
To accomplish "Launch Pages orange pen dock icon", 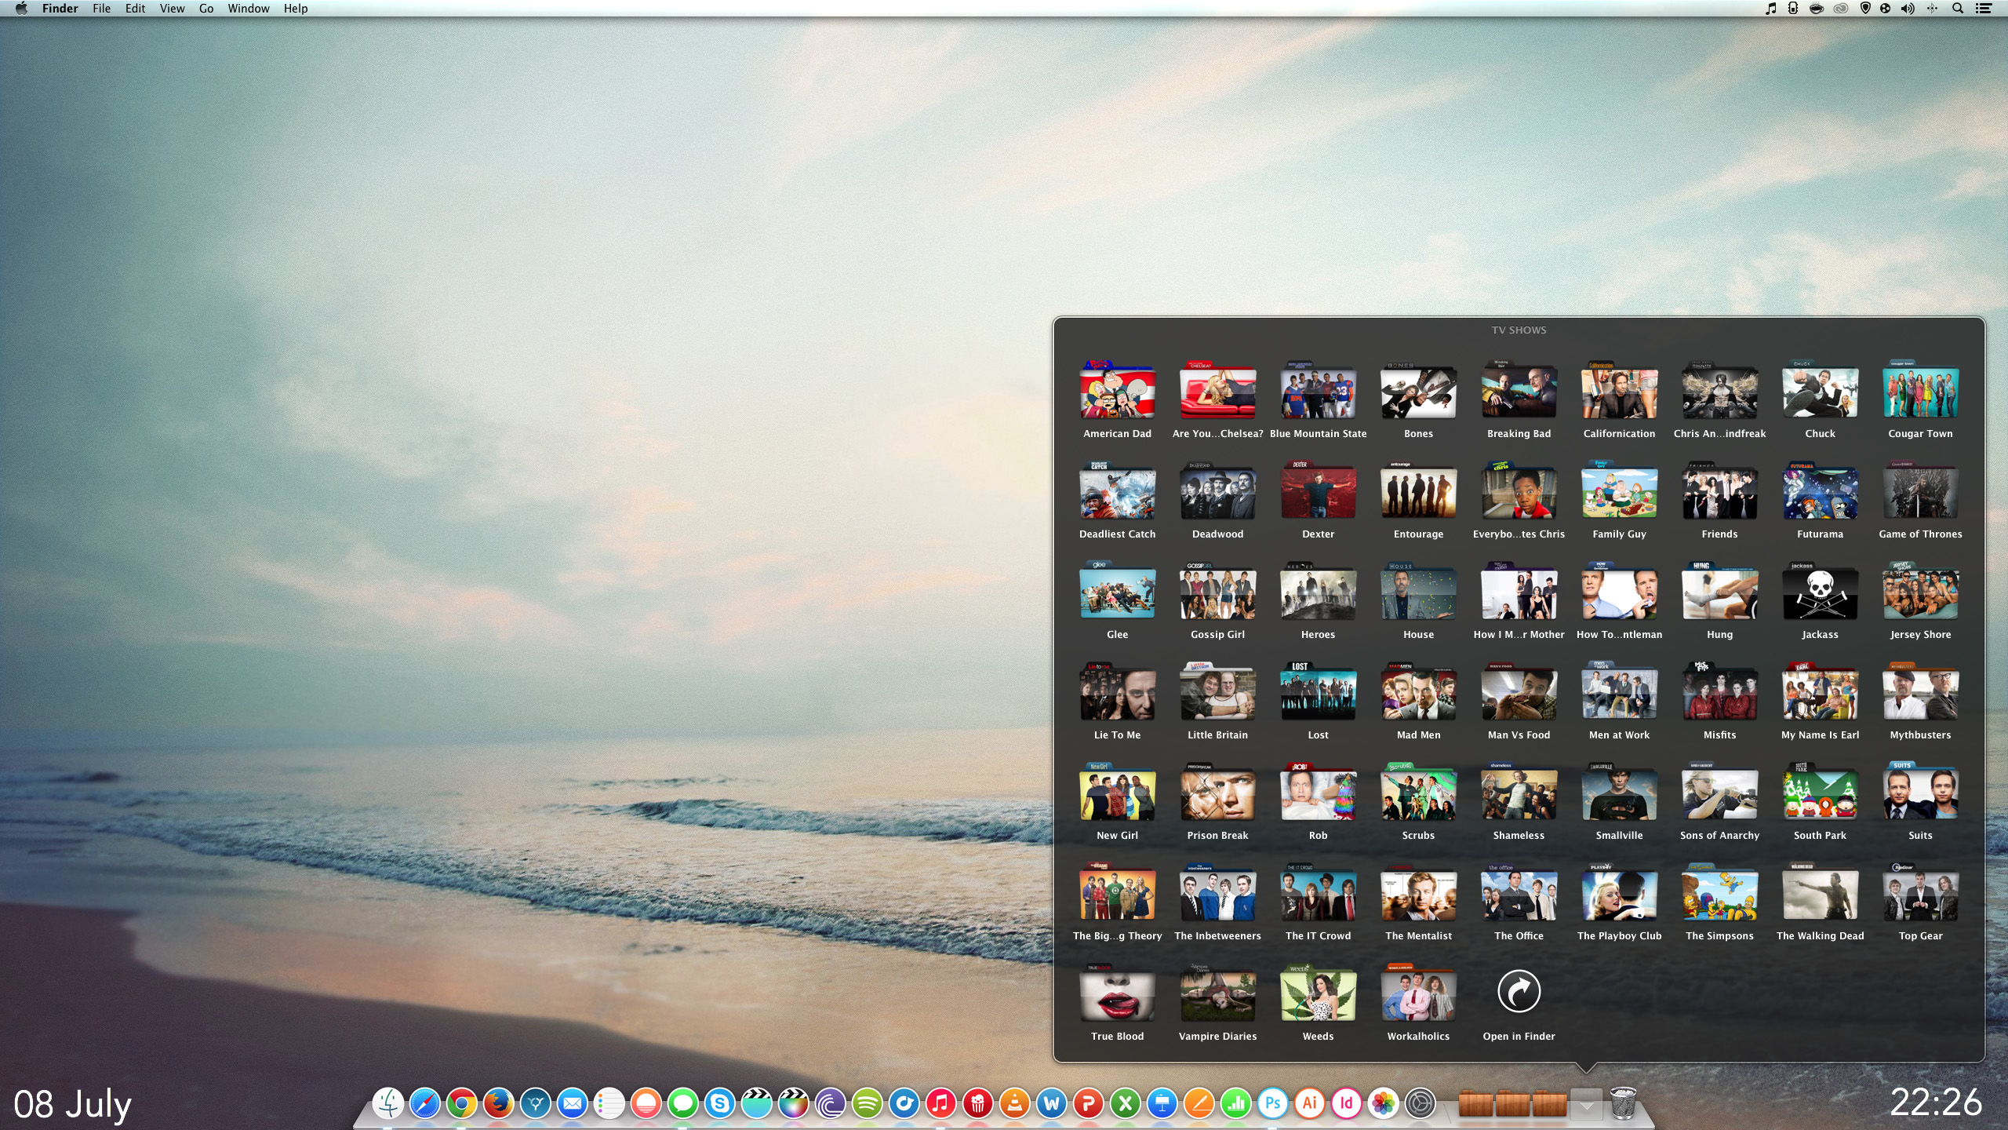I will pyautogui.click(x=1199, y=1103).
